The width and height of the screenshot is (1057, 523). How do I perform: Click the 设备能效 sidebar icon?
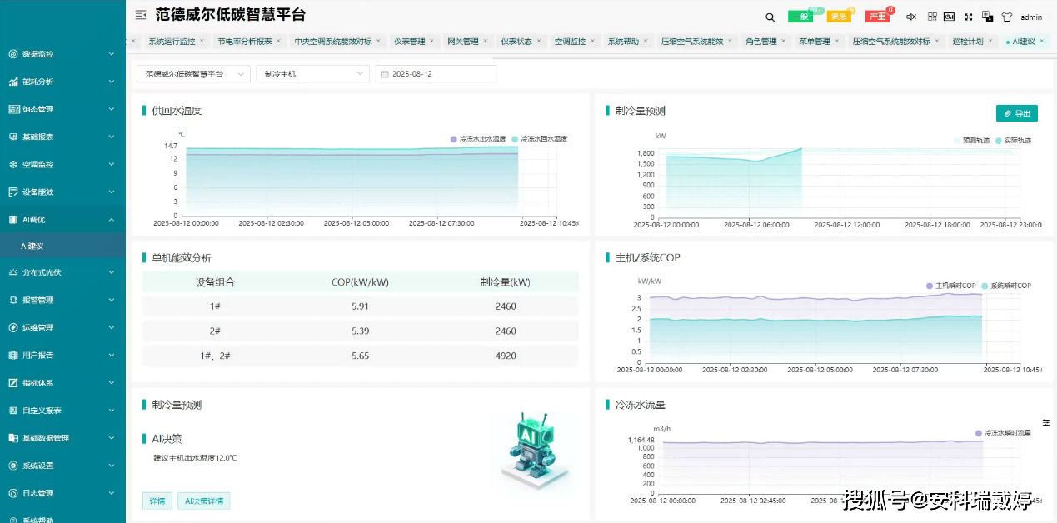pos(13,192)
